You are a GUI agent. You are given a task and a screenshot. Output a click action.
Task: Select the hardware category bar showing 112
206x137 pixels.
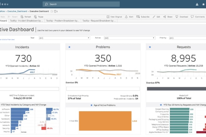pos(17,119)
